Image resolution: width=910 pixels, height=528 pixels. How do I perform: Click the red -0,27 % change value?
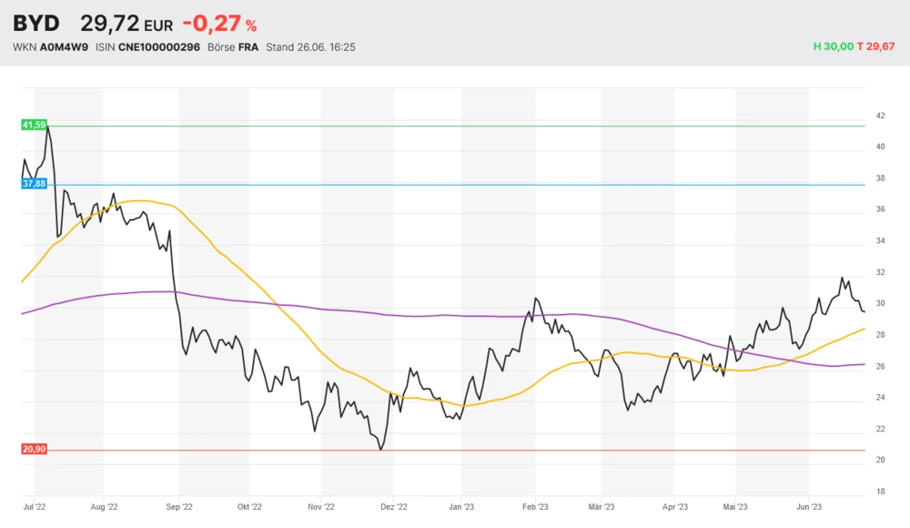click(x=219, y=24)
